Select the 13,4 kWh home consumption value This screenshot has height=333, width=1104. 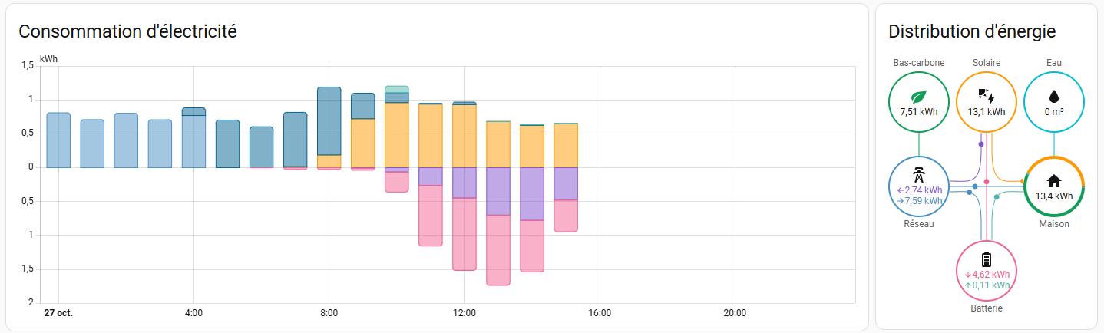tap(1054, 196)
